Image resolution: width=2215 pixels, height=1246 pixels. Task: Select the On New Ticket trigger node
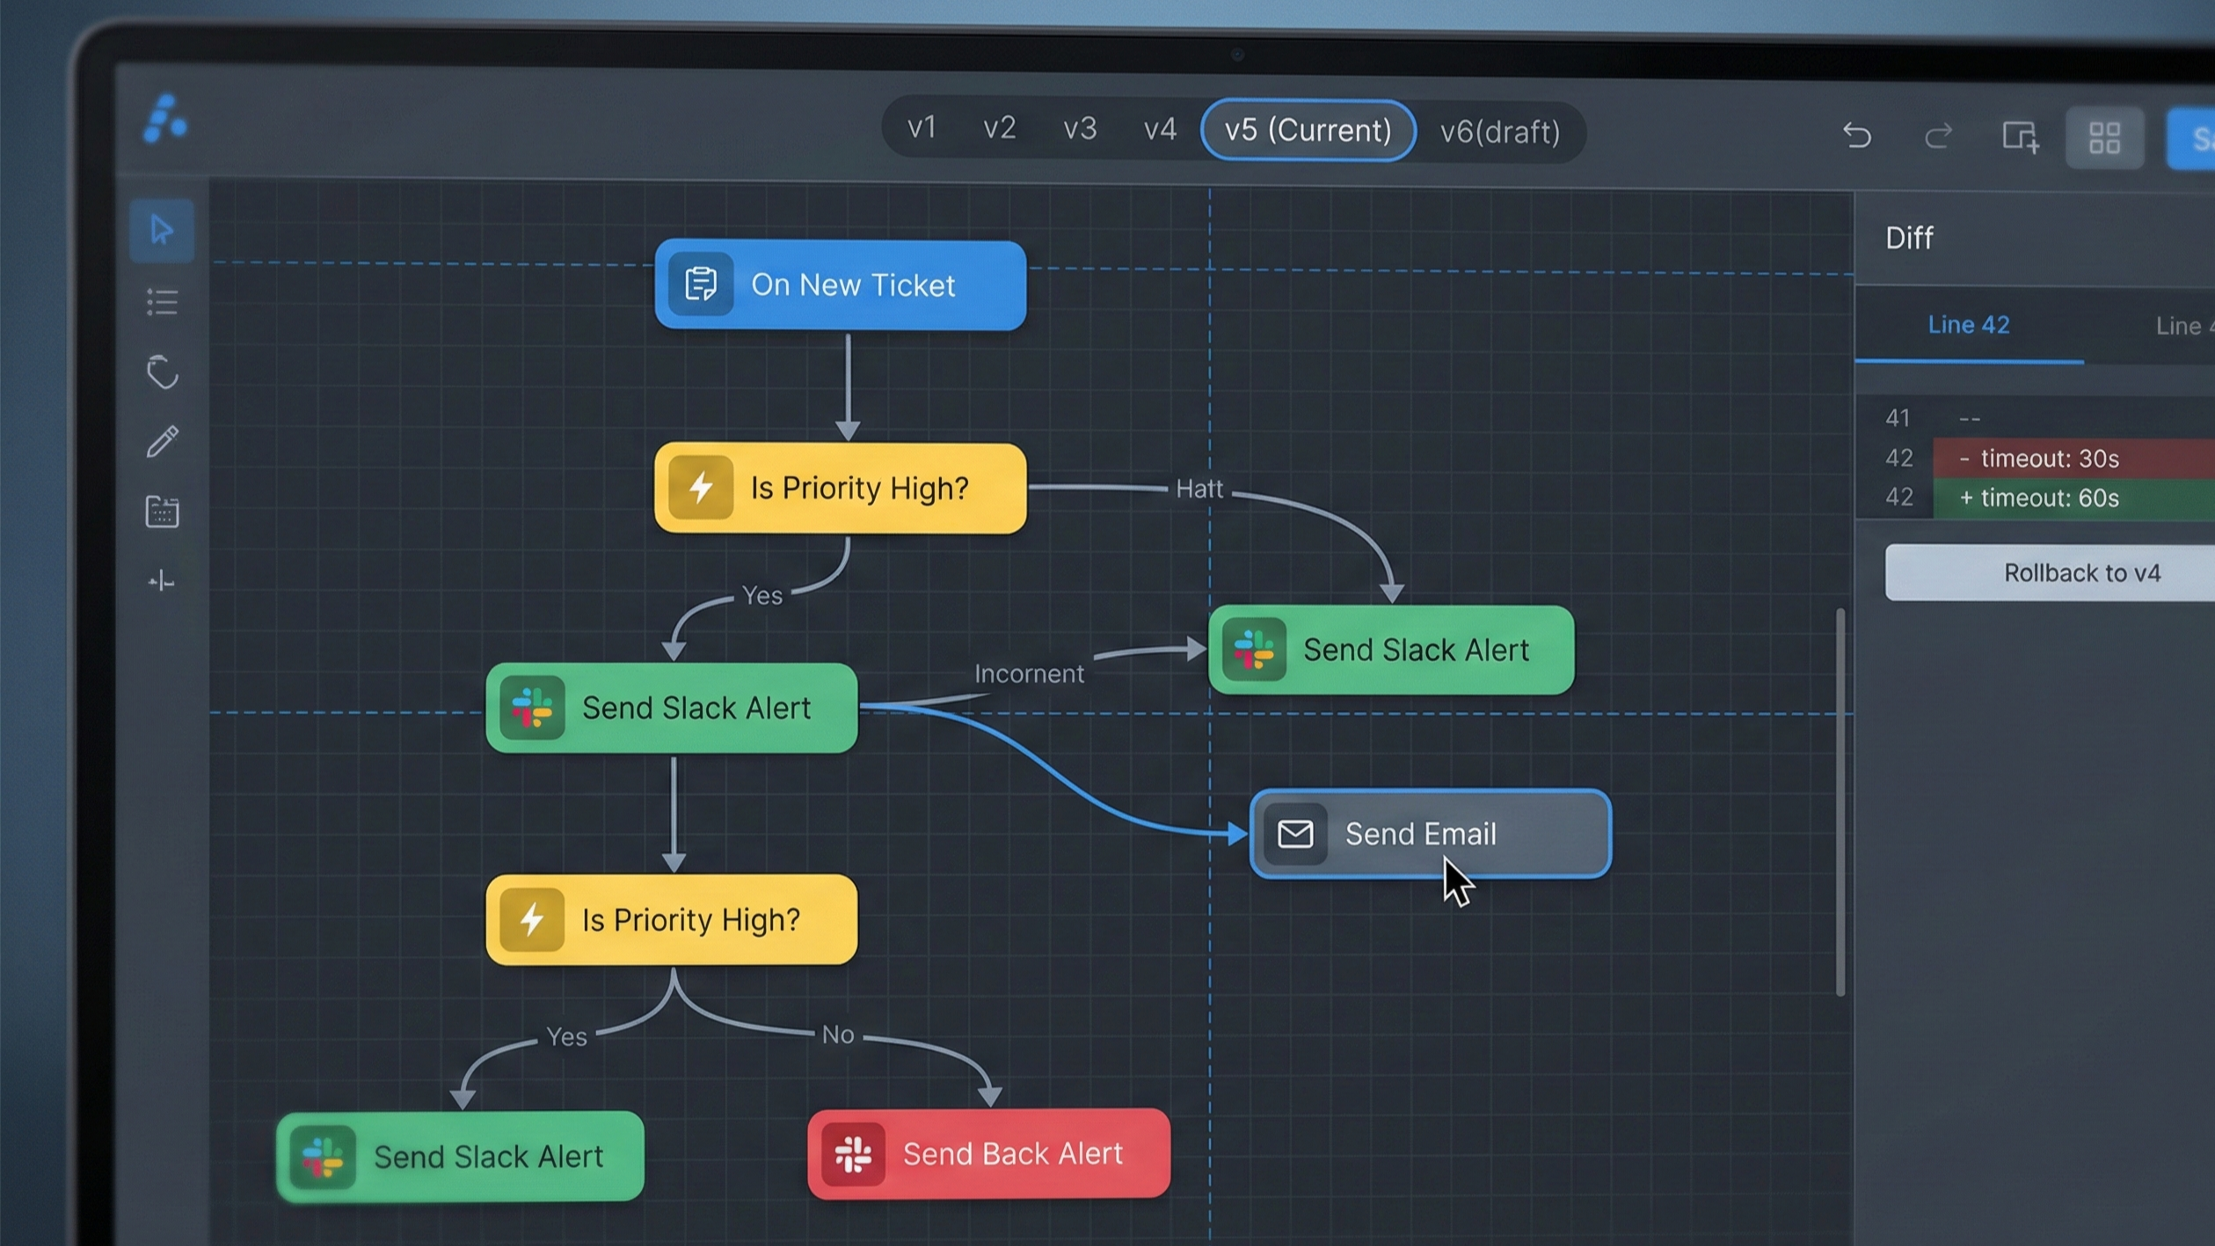[841, 285]
